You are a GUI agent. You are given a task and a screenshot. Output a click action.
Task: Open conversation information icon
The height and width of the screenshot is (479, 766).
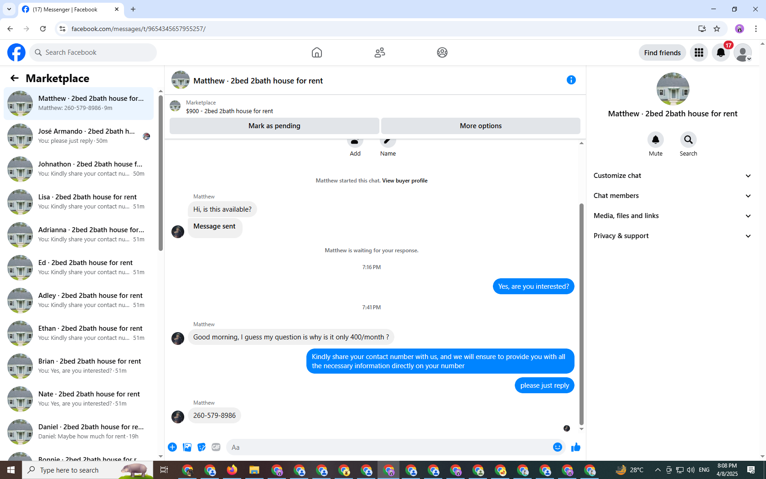click(571, 80)
